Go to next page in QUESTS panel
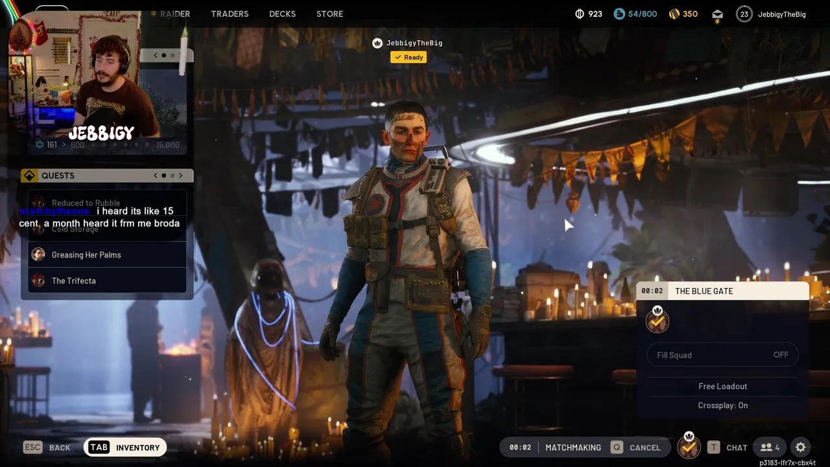This screenshot has width=830, height=467. tap(181, 176)
